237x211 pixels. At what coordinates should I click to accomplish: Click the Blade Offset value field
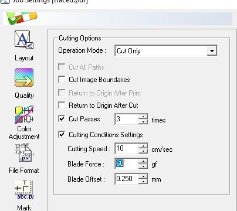(x=127, y=179)
